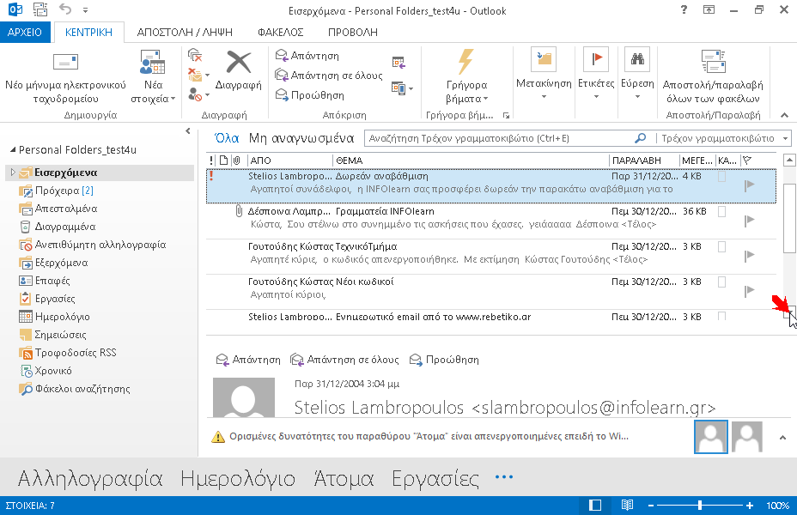
Task: Open the Μετακίνηση folder button
Action: (x=544, y=74)
